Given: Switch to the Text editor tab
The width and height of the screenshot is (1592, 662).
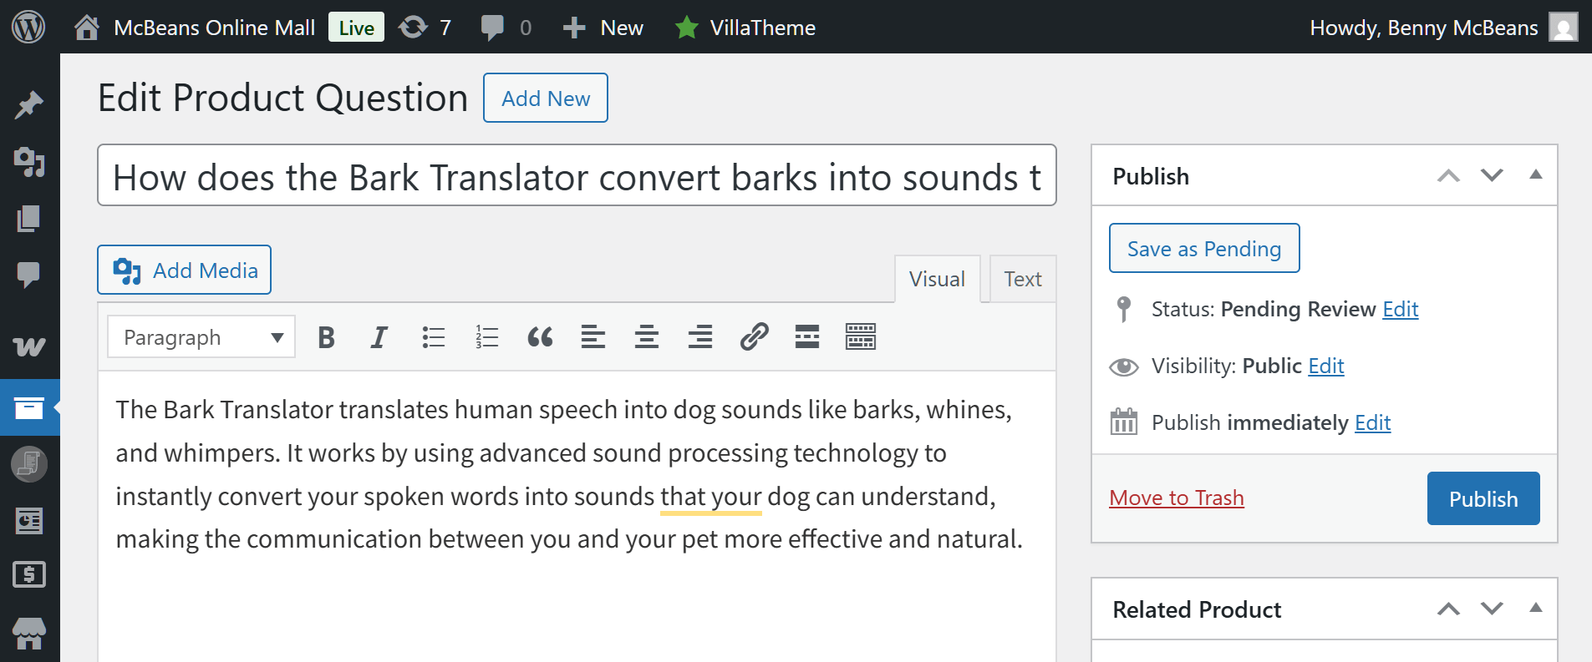Looking at the screenshot, I should coord(1023,279).
